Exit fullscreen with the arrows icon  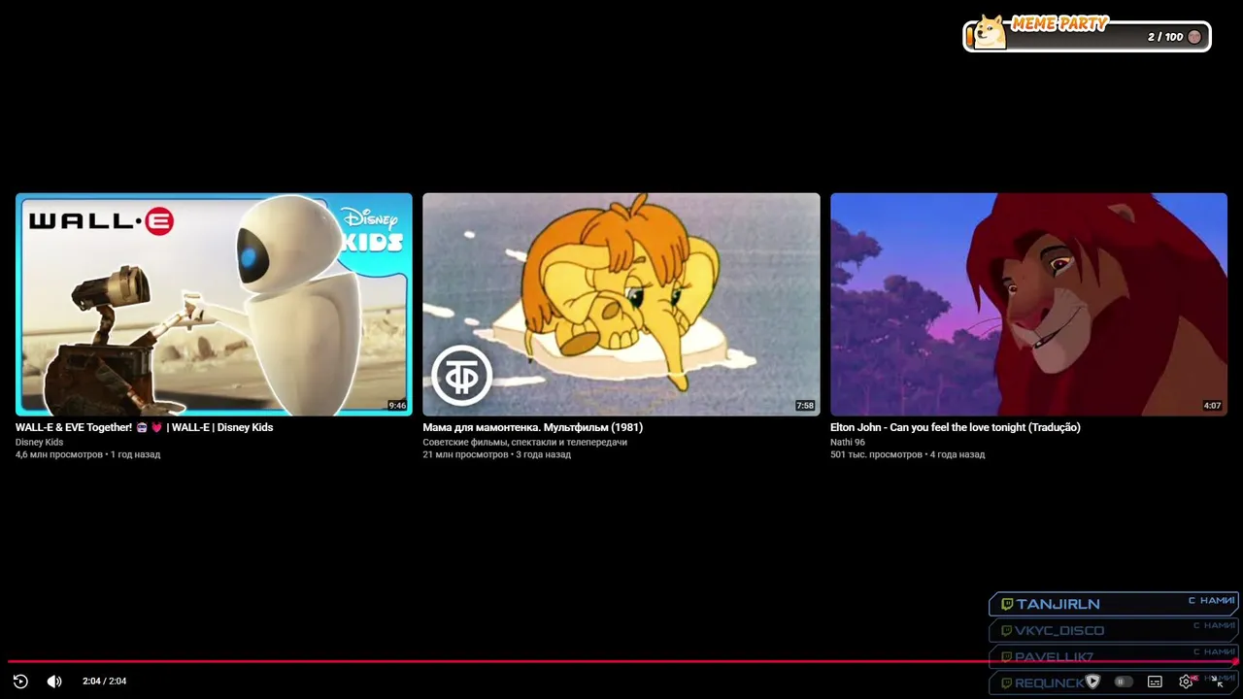1217,682
